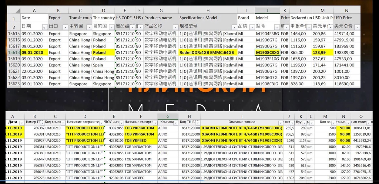Select the quantity cell 3400
The image size is (379, 184).
325,178
